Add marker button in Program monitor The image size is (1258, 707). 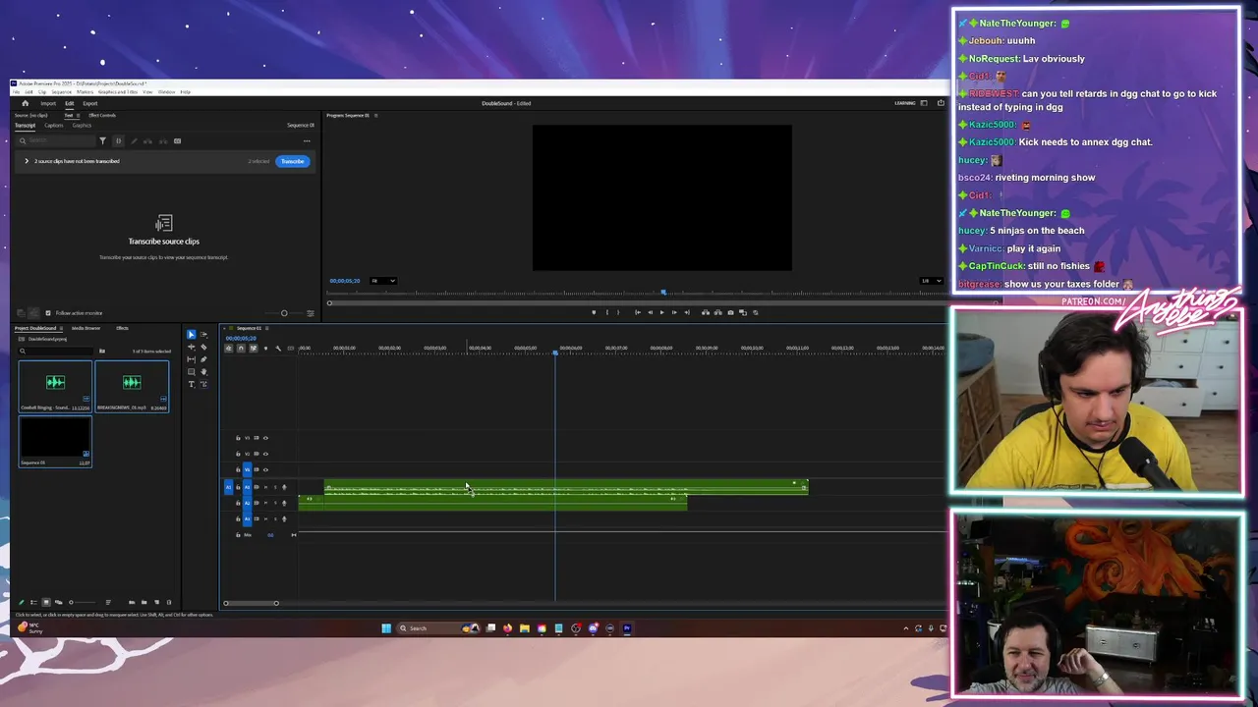point(594,312)
